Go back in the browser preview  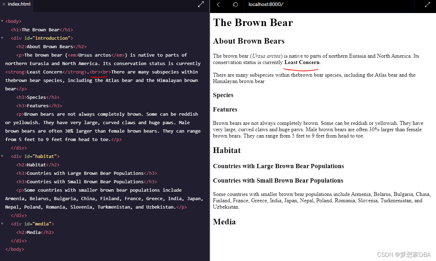click(218, 5)
